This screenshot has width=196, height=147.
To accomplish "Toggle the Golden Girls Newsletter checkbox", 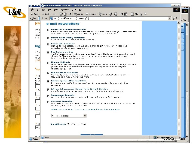I will tap(48, 44).
